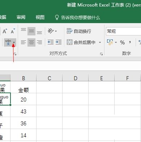Select column E header
Image resolution: width=141 pixels, height=142 pixels.
102,78
